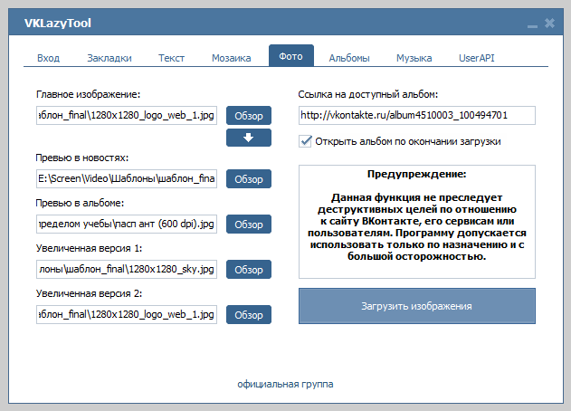Focus the Увеличенная версия 2 path field
This screenshot has height=411, width=571.
[x=127, y=314]
